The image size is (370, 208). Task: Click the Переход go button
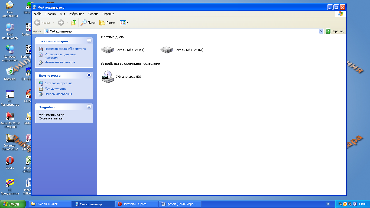click(x=335, y=31)
